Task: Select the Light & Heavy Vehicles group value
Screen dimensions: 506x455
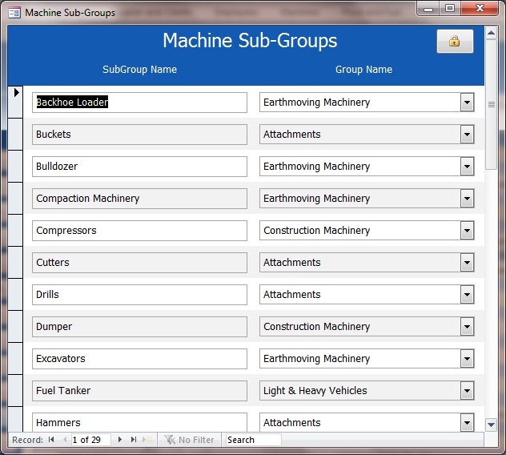Action: click(315, 391)
